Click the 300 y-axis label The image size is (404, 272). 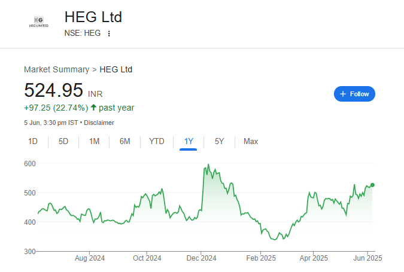coord(30,252)
